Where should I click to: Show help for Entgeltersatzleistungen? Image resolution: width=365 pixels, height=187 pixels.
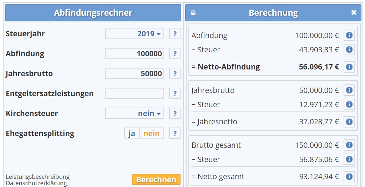(x=175, y=94)
